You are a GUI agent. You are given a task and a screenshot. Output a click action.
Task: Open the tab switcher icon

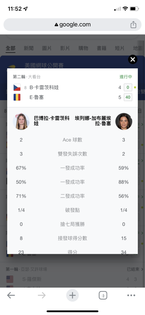(103, 295)
